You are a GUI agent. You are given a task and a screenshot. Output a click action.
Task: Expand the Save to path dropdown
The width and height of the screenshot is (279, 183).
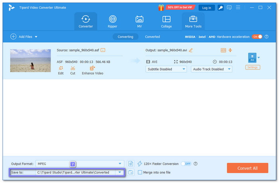pyautogui.click(x=120, y=172)
